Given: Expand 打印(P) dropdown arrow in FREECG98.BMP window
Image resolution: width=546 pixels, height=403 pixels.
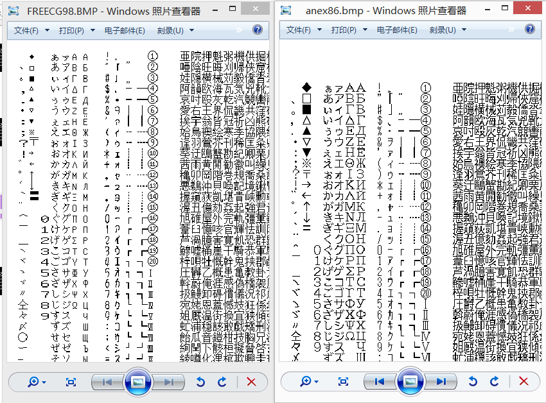Looking at the screenshot, I should [x=92, y=31].
